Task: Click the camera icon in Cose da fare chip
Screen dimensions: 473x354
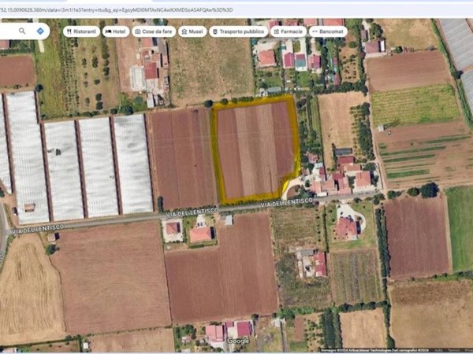Action: 137,31
